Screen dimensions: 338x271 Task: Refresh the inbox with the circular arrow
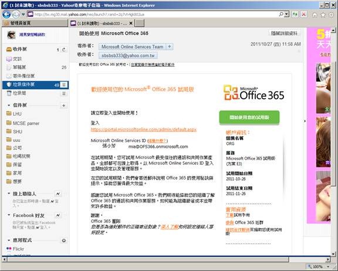[64, 50]
